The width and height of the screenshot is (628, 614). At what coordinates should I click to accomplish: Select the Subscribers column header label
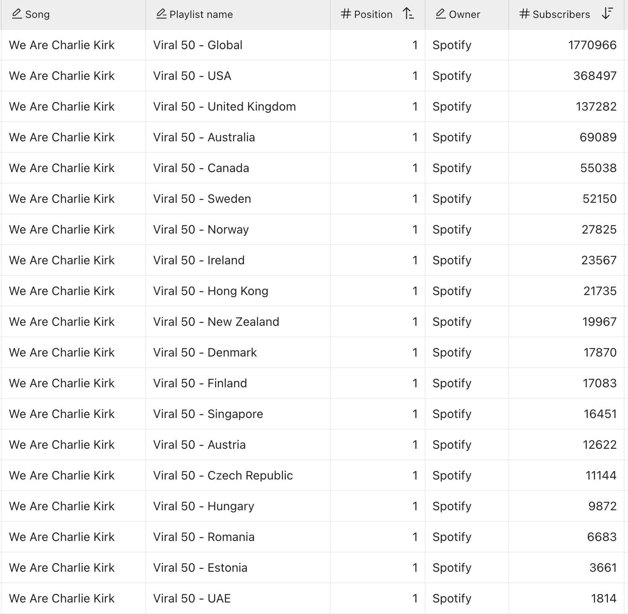coord(561,15)
